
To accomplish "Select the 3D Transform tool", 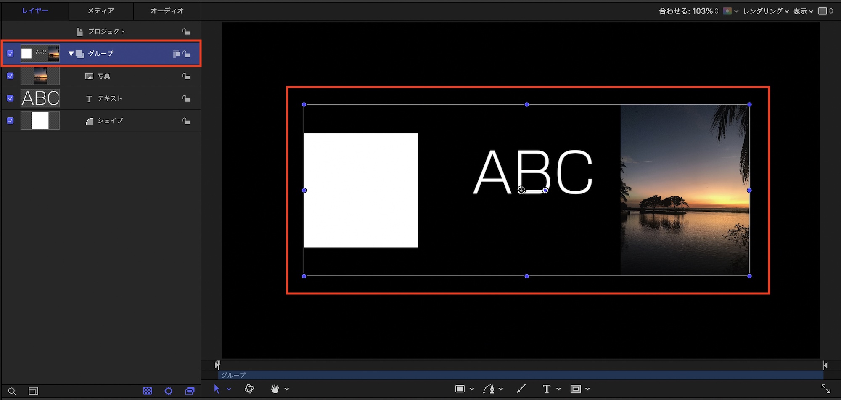I will [x=249, y=389].
